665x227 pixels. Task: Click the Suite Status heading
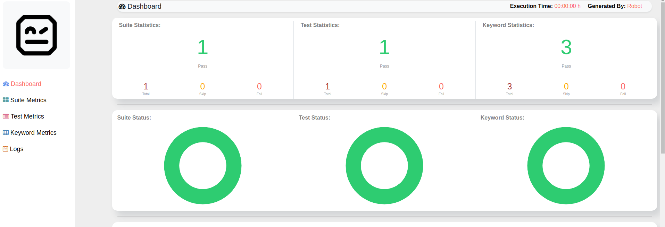[134, 118]
